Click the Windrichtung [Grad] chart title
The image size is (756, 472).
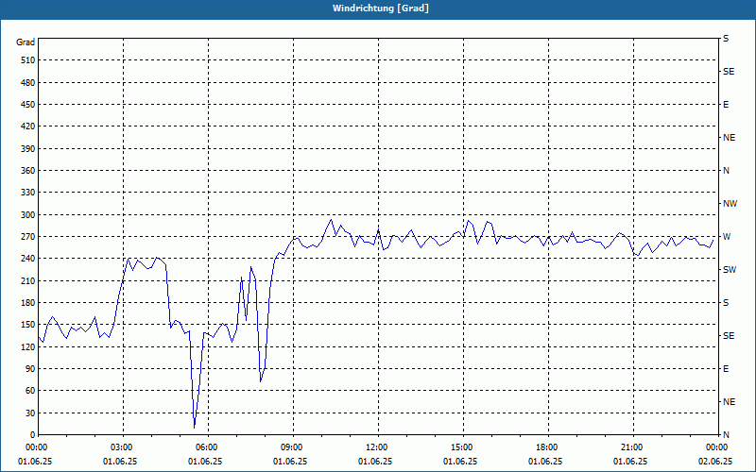tap(381, 8)
